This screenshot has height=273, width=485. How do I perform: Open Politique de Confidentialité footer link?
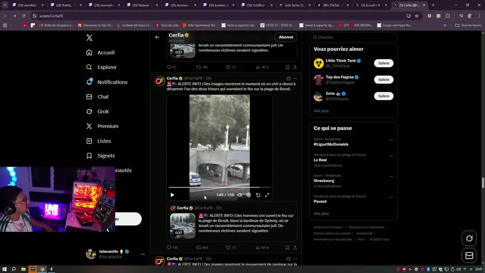pos(366,227)
